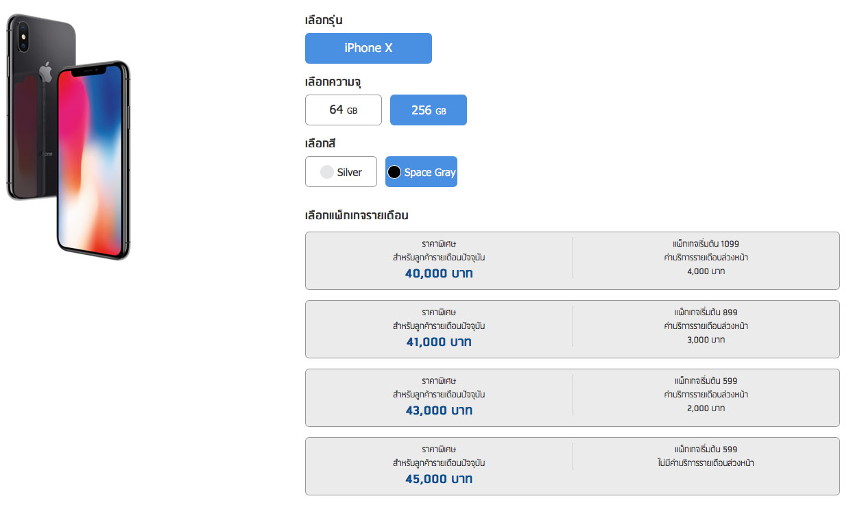Choose the 64 GB capacity option
This screenshot has width=853, height=505.
[x=343, y=110]
